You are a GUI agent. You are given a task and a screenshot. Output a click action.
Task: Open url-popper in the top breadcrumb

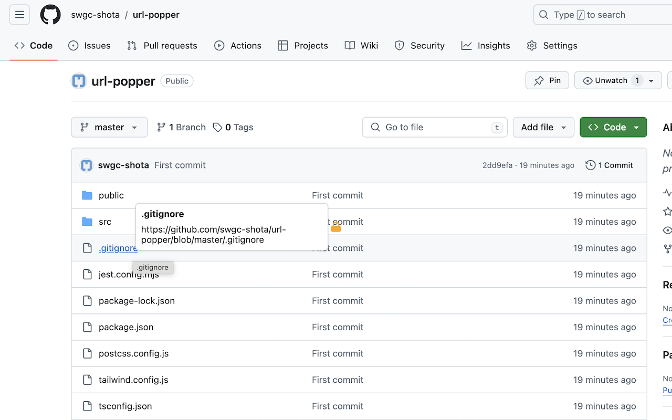[x=156, y=15]
